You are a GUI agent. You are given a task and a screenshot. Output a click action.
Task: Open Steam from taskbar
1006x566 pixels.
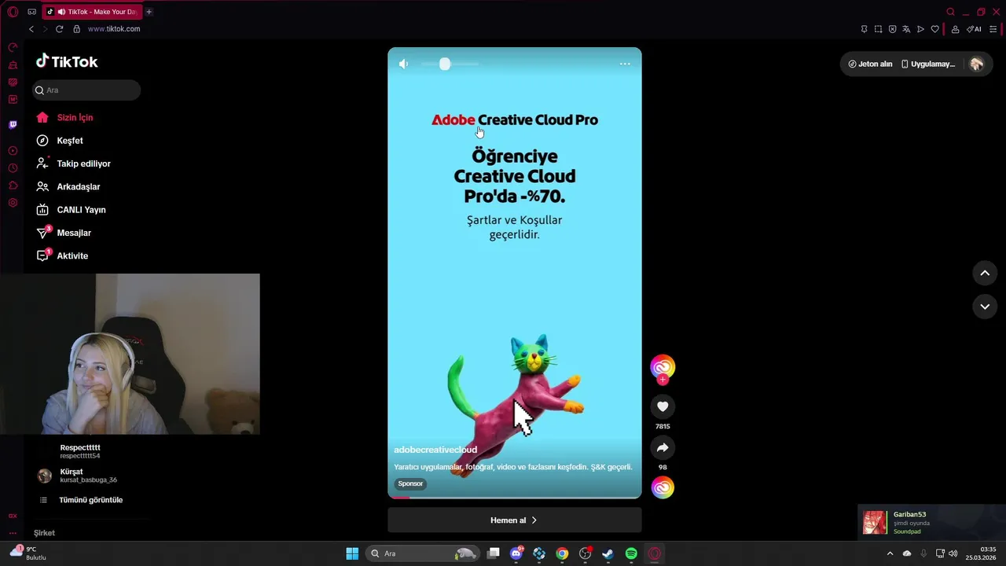(x=608, y=553)
